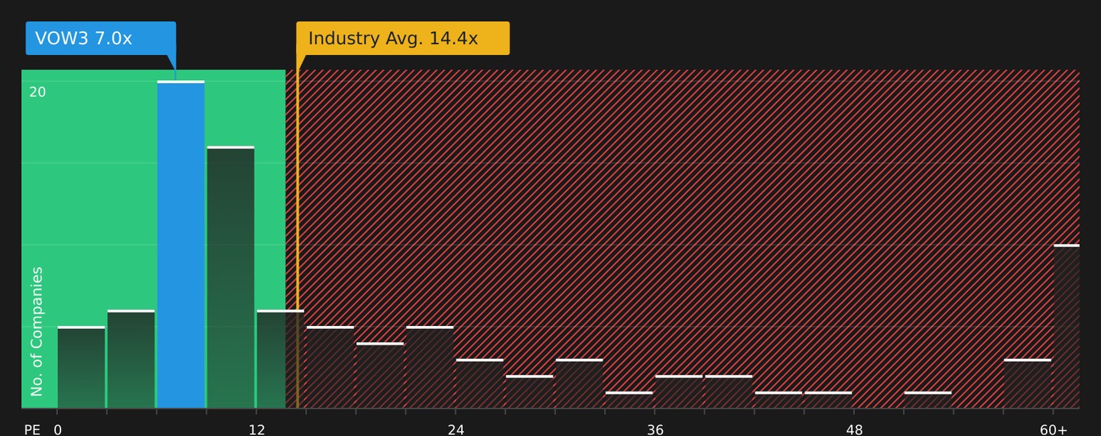Click the Industry Avg. 14.4x yellow label
This screenshot has height=436, width=1101.
[x=403, y=38]
